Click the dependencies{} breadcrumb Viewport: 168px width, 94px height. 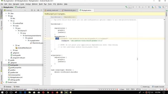coord(70,17)
